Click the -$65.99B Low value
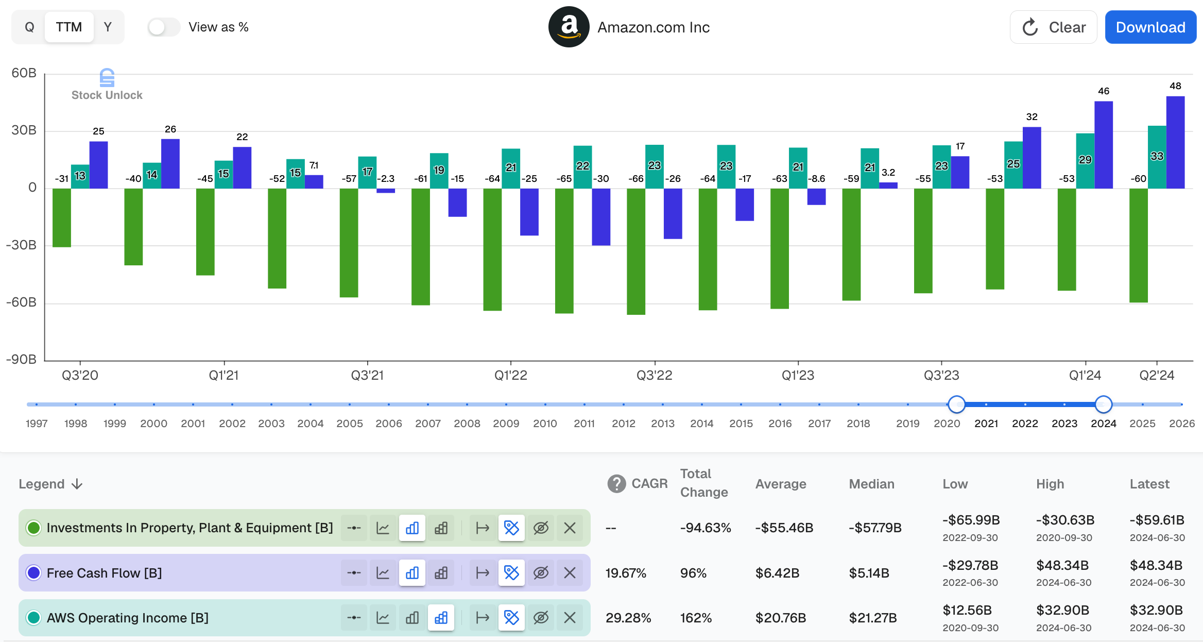The height and width of the screenshot is (642, 1203). (971, 520)
